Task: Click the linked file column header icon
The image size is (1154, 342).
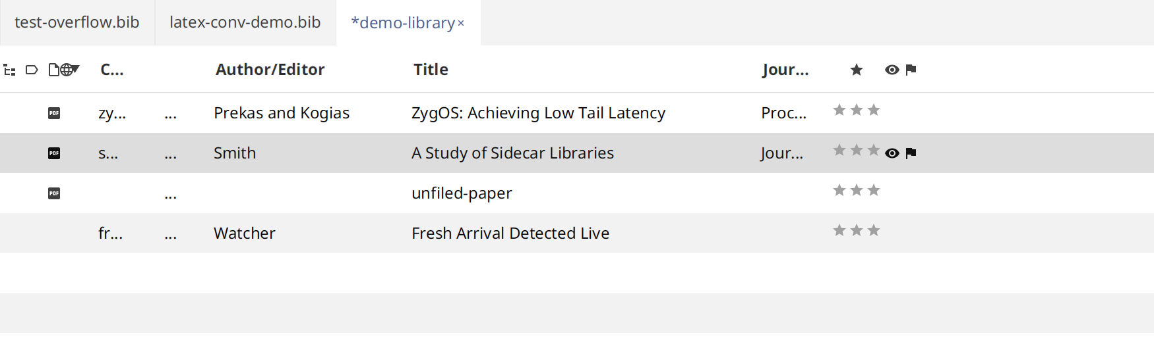Action: coord(54,70)
